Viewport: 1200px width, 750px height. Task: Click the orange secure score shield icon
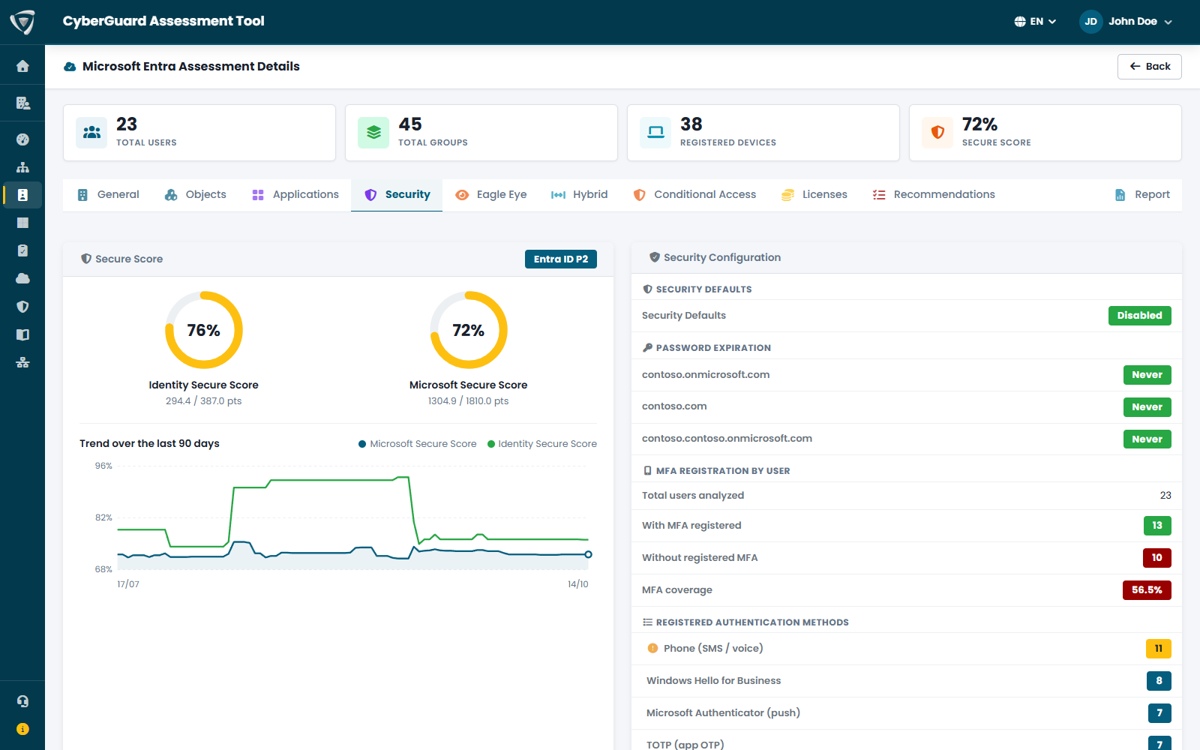937,133
